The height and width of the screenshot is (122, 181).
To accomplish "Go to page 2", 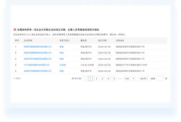I will tap(97, 79).
